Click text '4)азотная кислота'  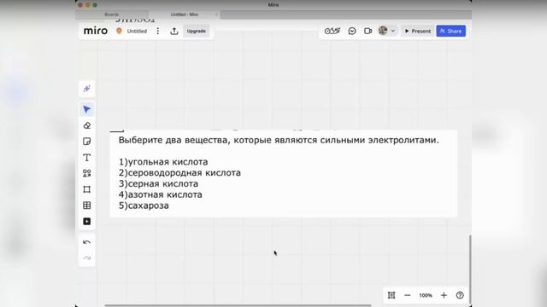161,194
